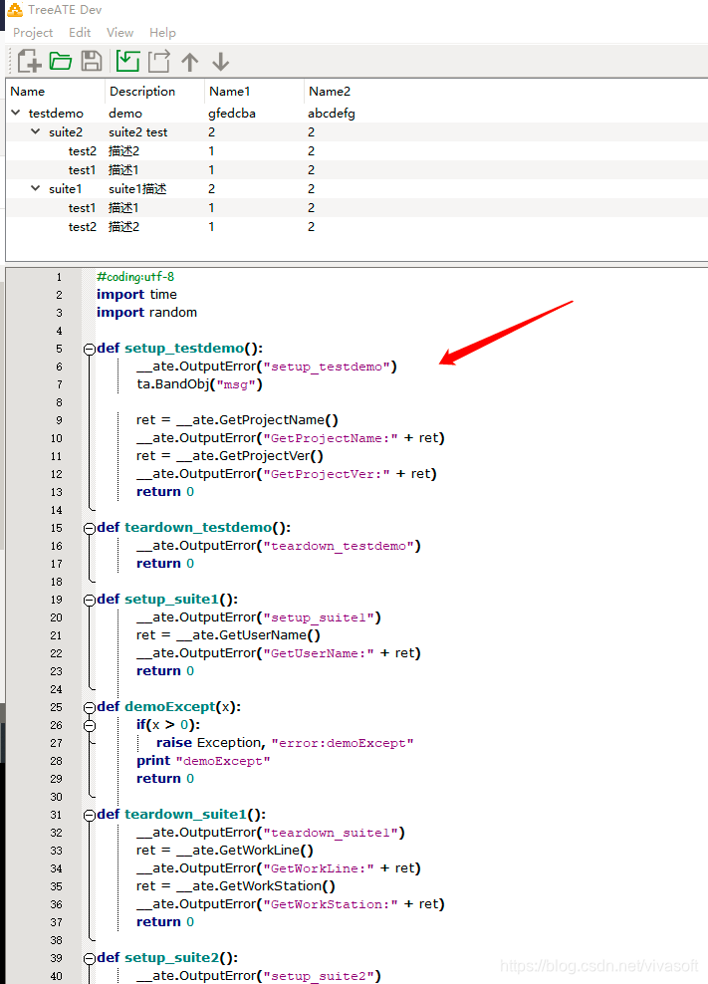The height and width of the screenshot is (984, 708).
Task: Click the gray export icon
Action: [158, 61]
